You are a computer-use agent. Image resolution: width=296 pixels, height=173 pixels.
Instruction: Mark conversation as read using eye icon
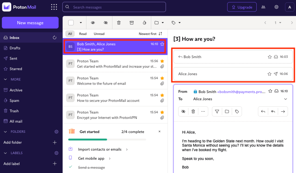[x=92, y=22]
